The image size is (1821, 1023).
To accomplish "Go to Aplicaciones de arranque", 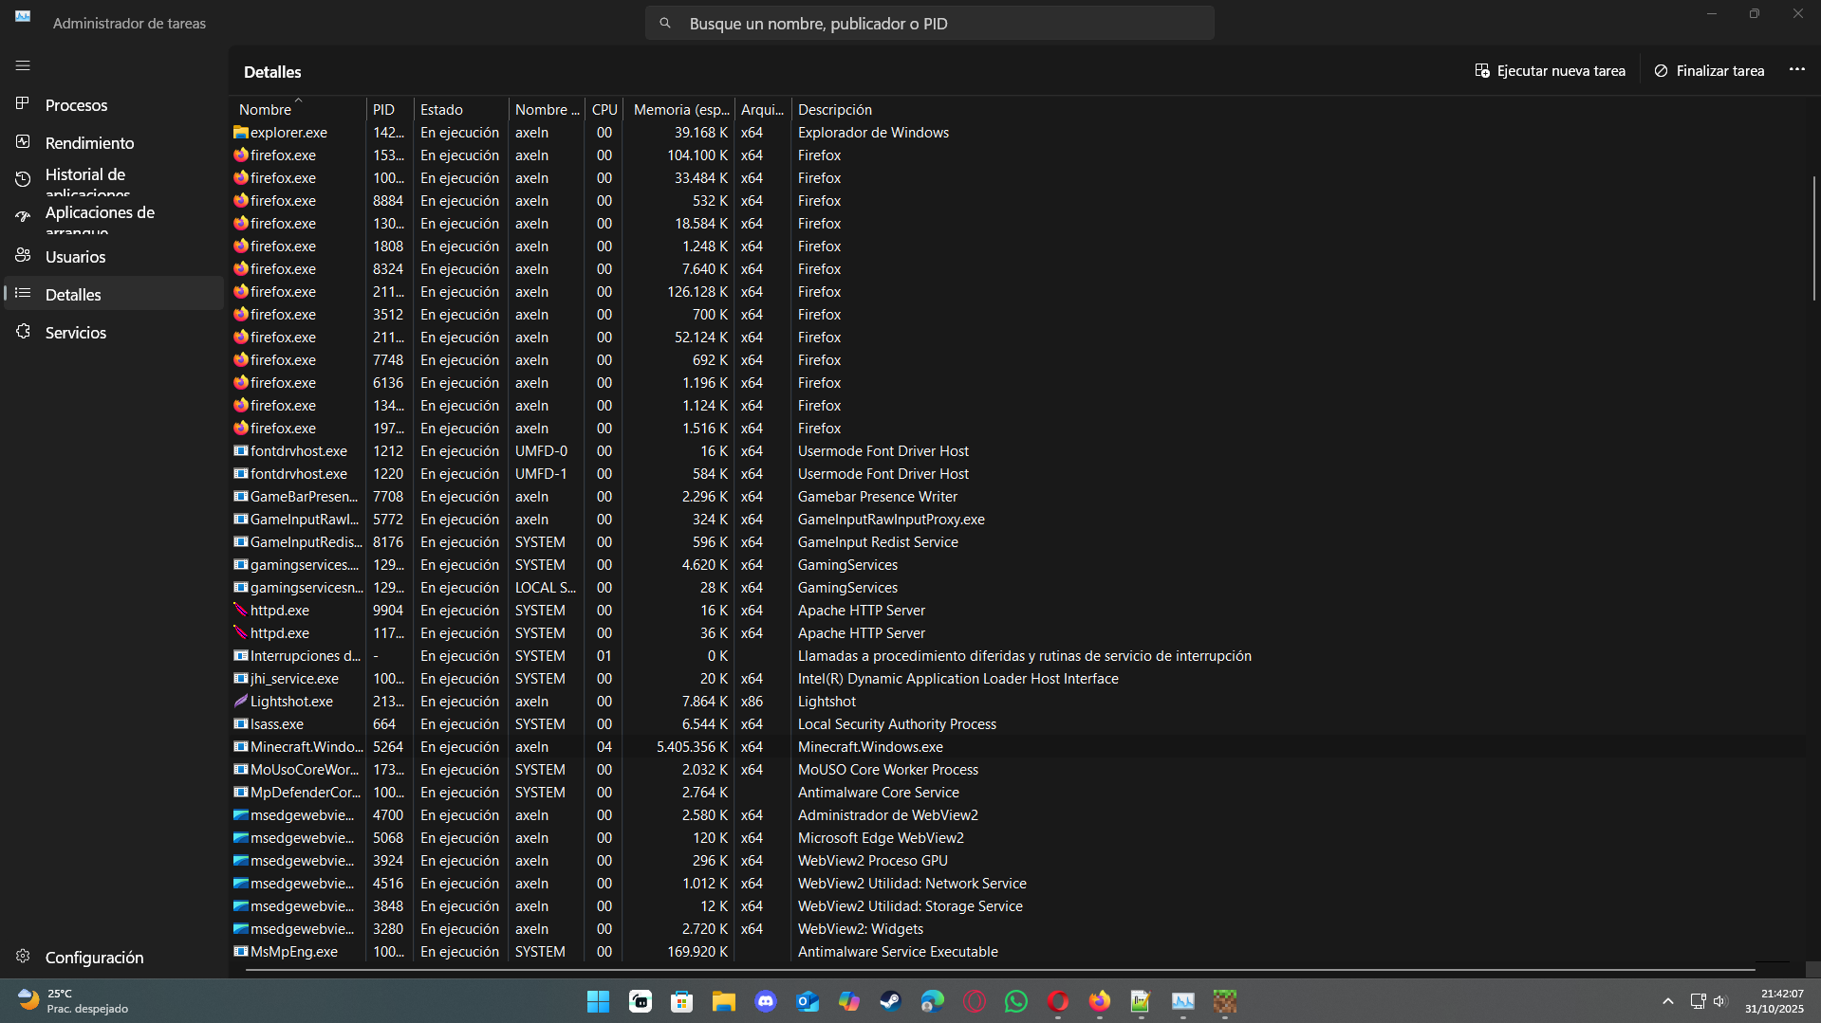I will pyautogui.click(x=99, y=217).
